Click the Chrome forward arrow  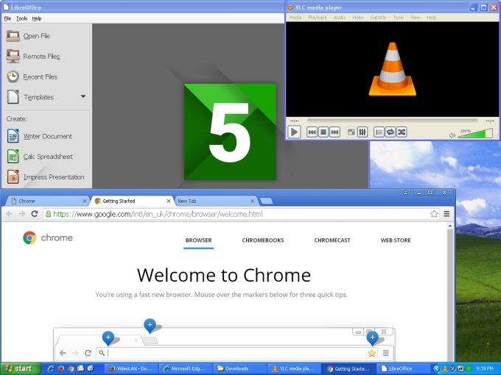[x=21, y=214]
